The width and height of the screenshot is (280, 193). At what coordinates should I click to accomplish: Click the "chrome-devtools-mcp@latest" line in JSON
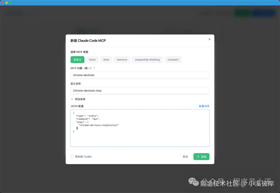click(99, 125)
